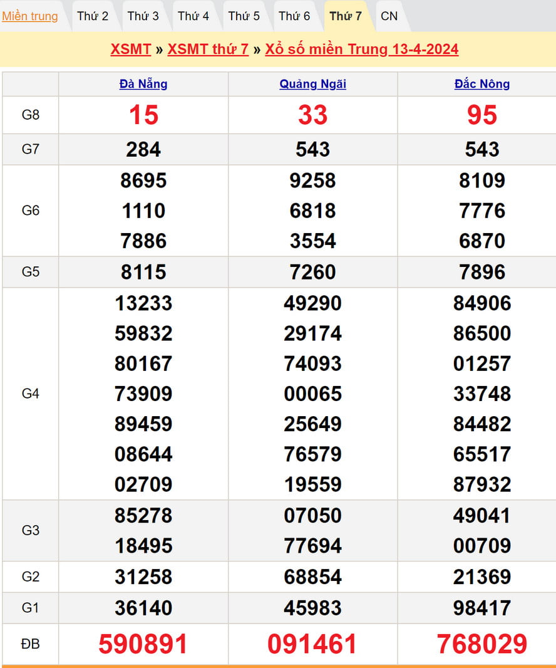This screenshot has height=668, width=556.
Task: Click Đà Nẵng special prize 590891
Action: pyautogui.click(x=143, y=644)
